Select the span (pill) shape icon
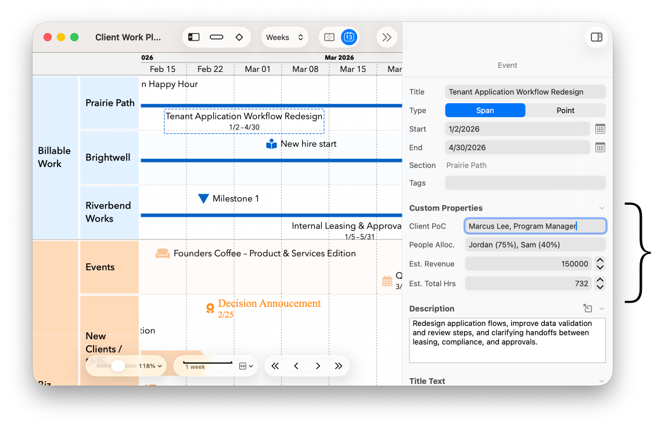 coord(216,37)
